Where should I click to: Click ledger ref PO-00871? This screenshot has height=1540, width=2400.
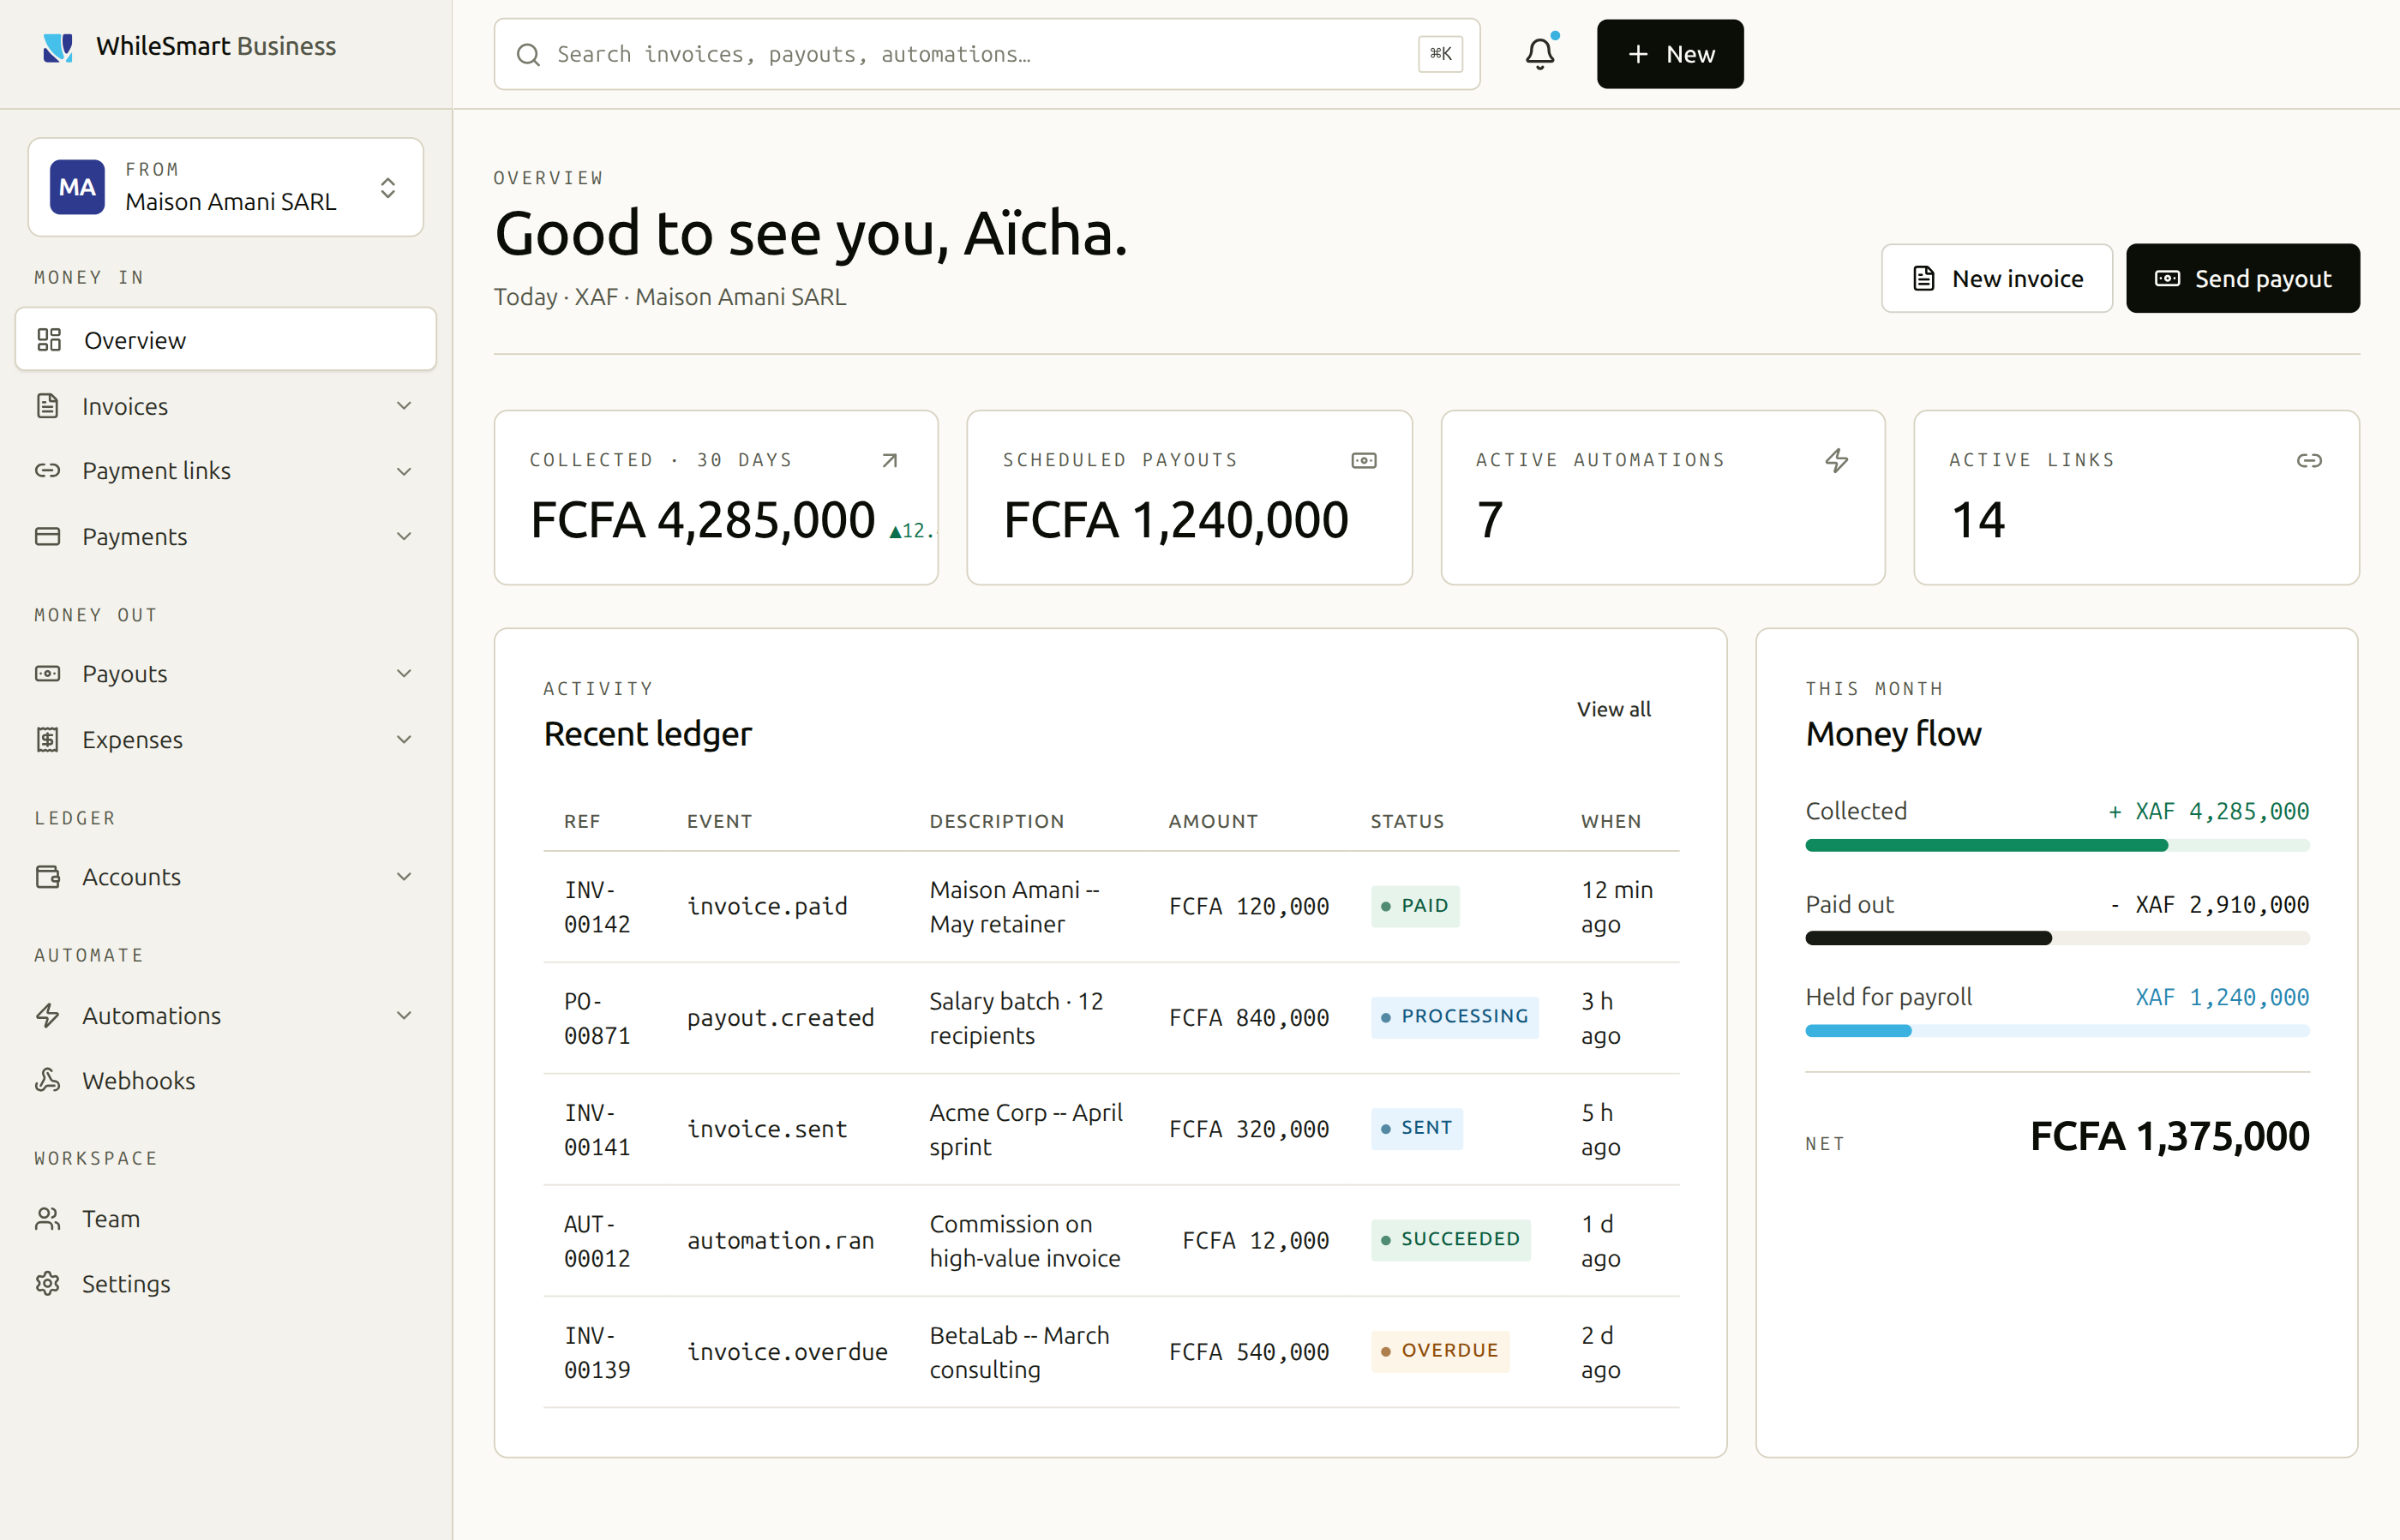597,1018
